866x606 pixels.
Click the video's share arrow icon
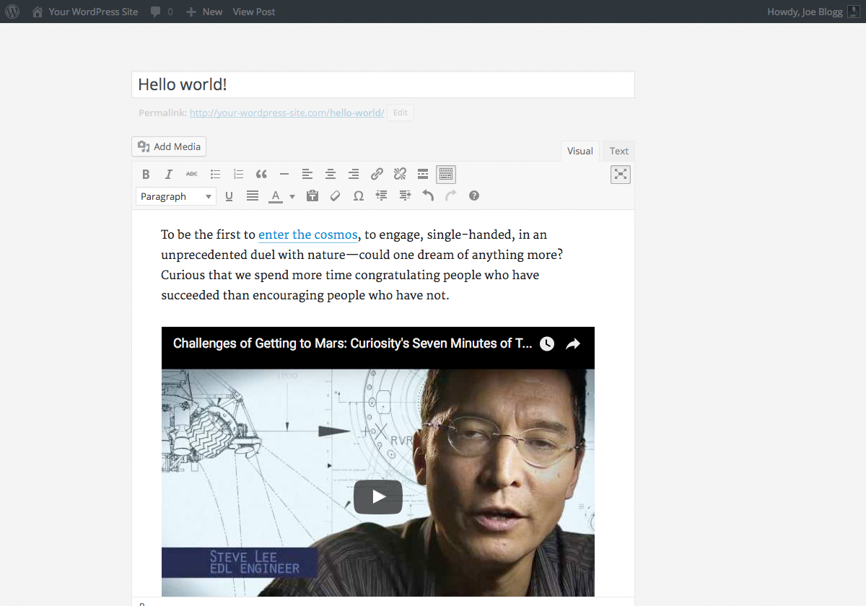[x=573, y=344]
